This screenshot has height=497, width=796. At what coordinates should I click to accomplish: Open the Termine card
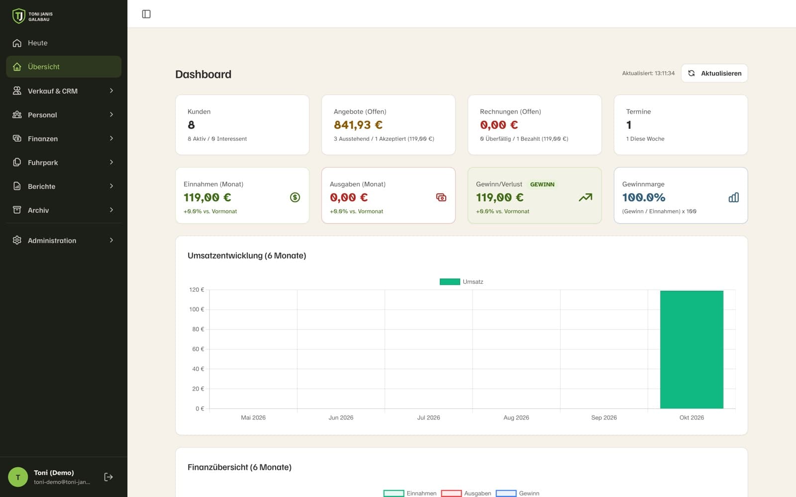pos(681,125)
